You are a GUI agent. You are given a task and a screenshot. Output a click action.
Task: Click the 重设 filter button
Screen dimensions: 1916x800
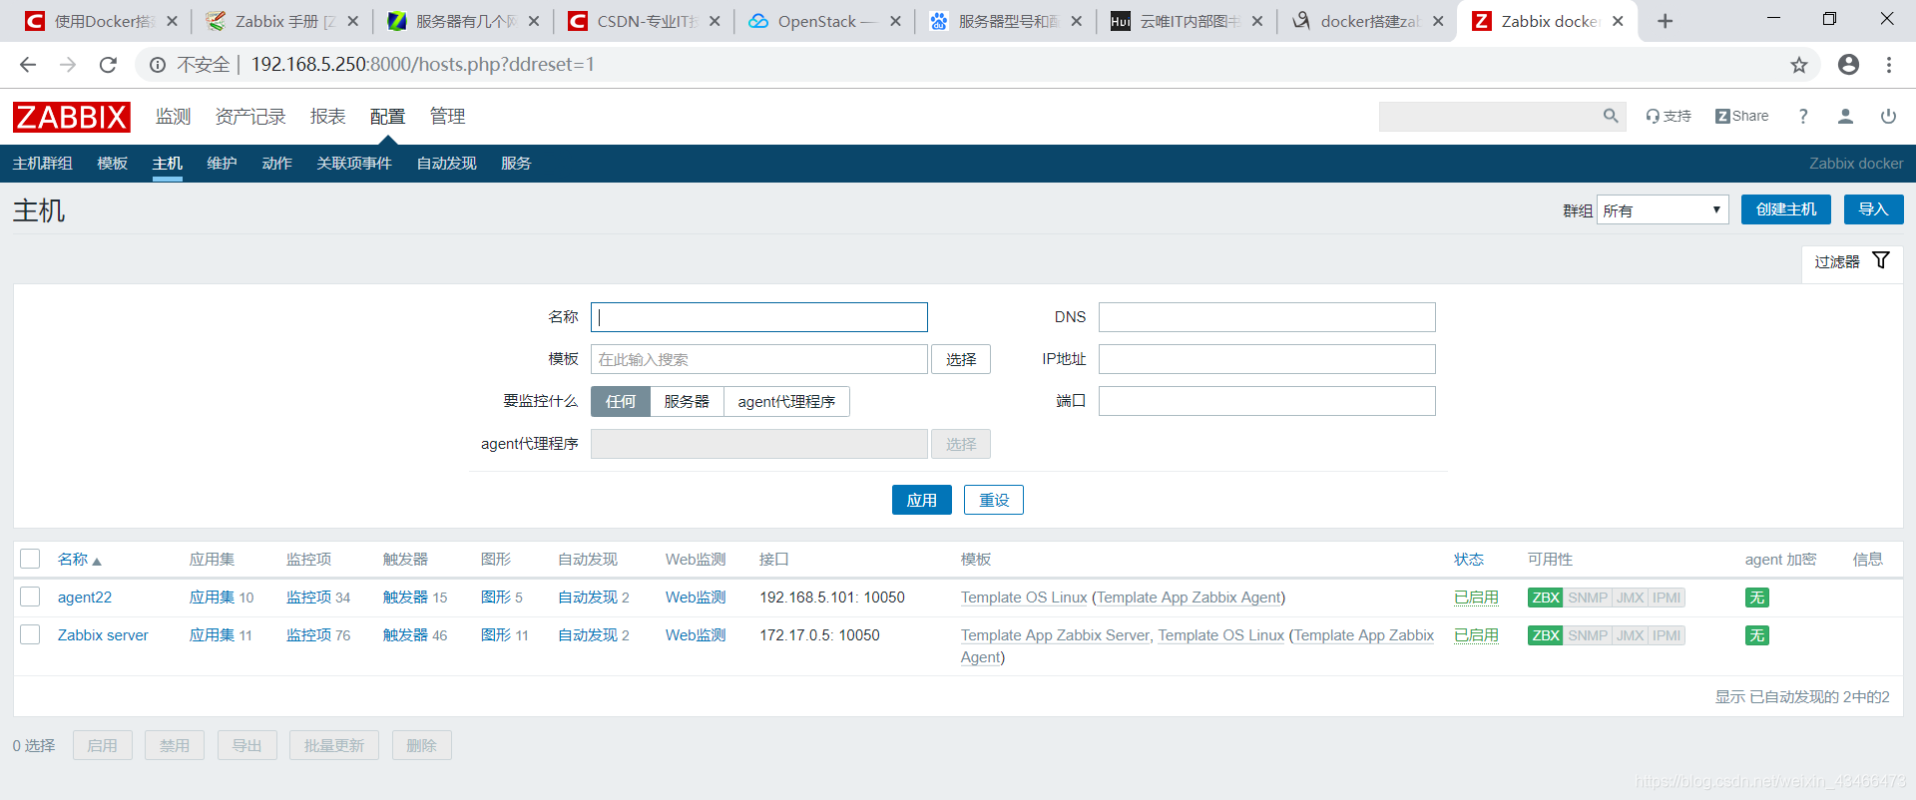[x=993, y=500]
